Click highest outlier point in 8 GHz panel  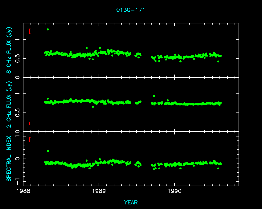47,30
